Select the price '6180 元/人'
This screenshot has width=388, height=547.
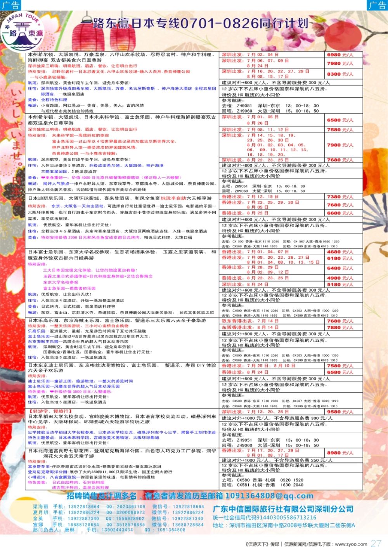[x=340, y=258]
